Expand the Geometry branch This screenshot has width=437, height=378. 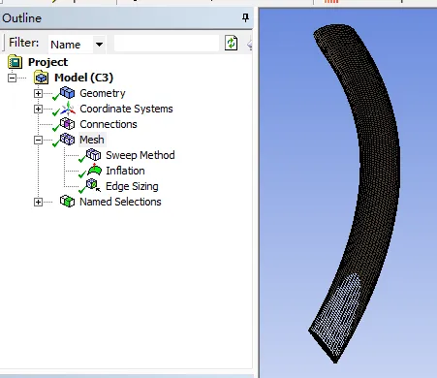[x=38, y=93]
